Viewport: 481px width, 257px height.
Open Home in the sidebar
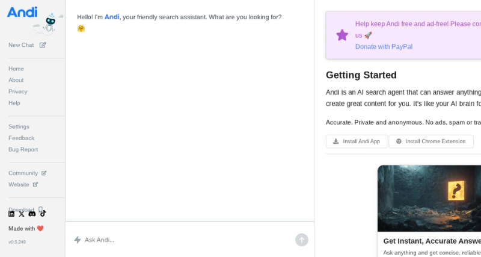click(x=16, y=69)
